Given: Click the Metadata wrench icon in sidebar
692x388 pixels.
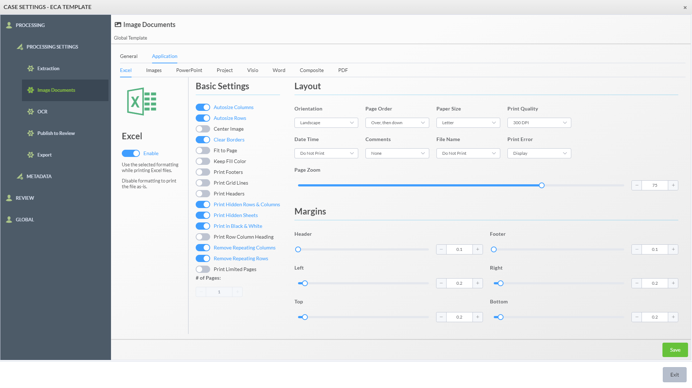Looking at the screenshot, I should pos(20,176).
